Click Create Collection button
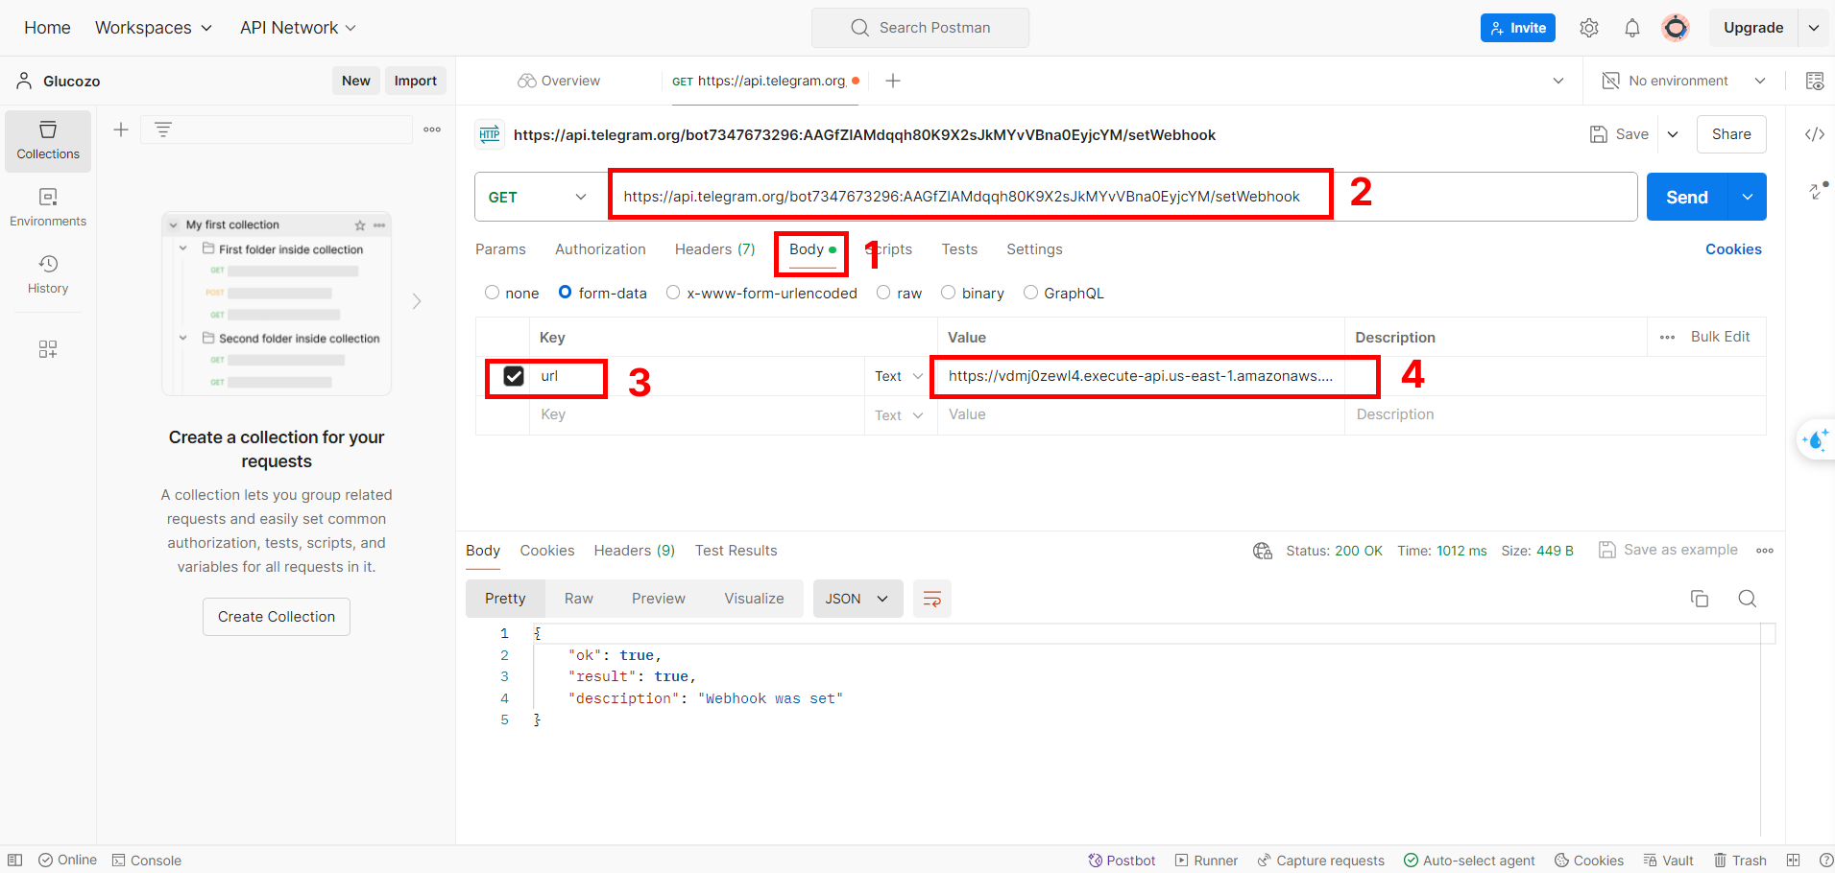 coord(277,617)
